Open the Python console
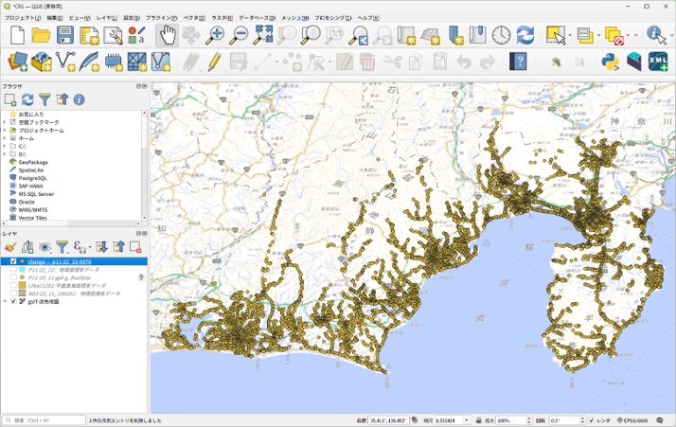 610,62
